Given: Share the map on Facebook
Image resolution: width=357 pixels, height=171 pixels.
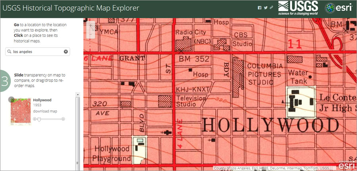Looking at the screenshot, I should (x=259, y=8).
